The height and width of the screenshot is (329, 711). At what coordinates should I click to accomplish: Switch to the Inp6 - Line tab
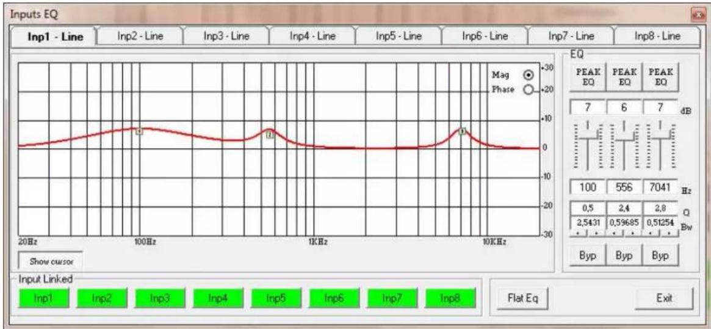pos(485,36)
